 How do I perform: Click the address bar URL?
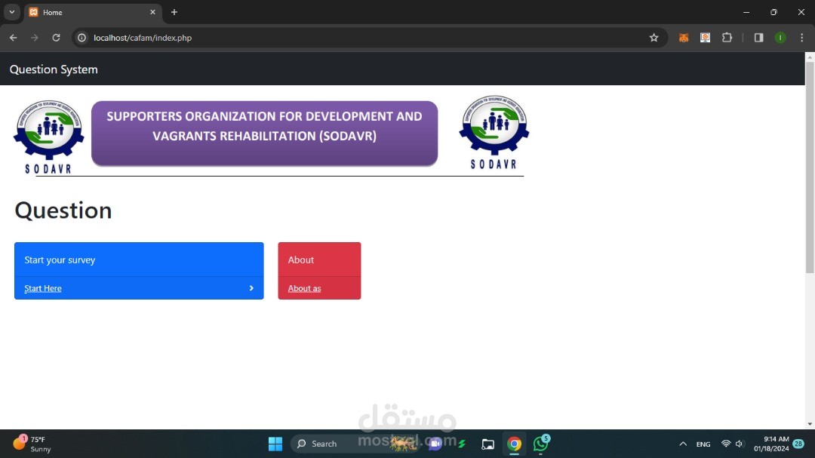click(x=143, y=38)
